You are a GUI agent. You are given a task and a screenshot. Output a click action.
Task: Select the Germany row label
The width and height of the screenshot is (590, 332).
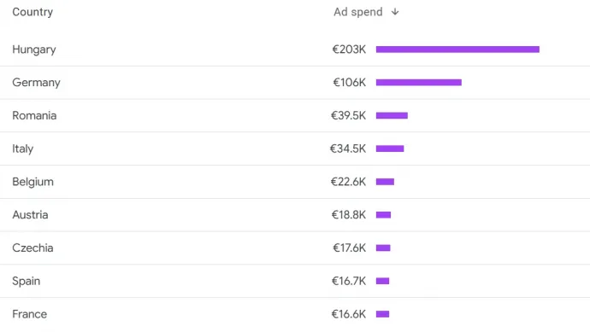[36, 83]
